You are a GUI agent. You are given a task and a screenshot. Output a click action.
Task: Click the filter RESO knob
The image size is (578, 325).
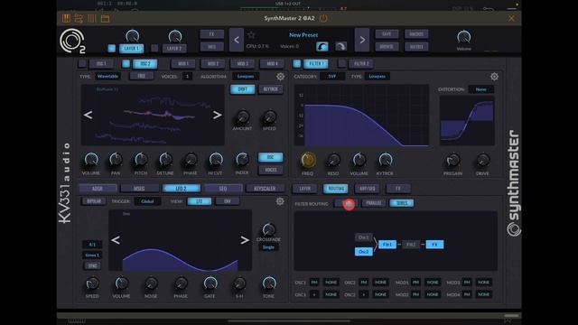click(x=333, y=160)
